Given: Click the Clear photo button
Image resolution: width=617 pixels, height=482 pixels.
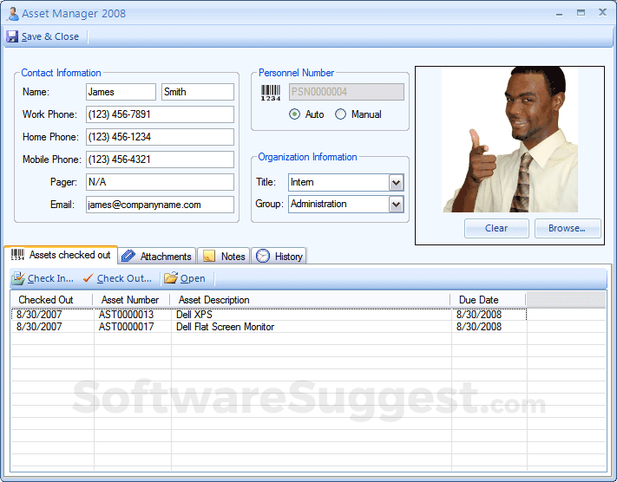Looking at the screenshot, I should pos(496,228).
